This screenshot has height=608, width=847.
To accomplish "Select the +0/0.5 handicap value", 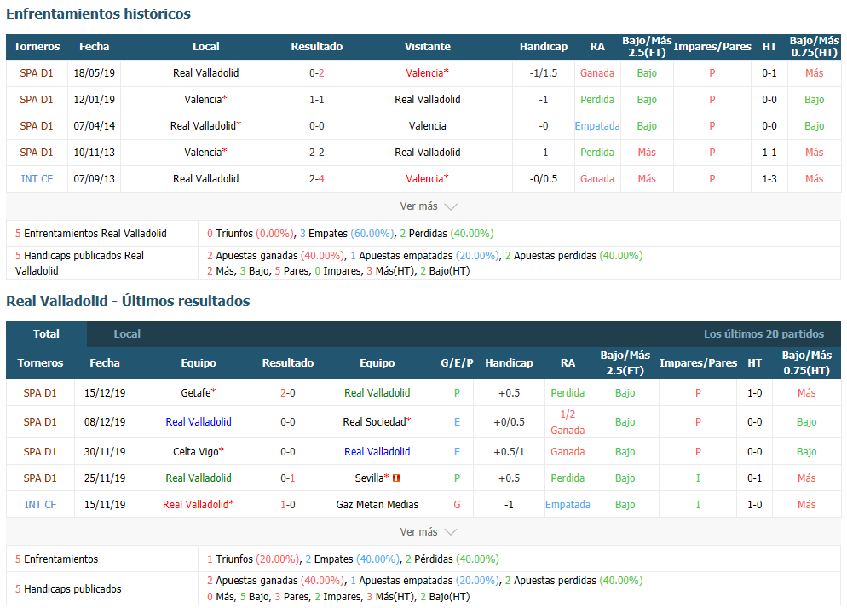I will (509, 422).
